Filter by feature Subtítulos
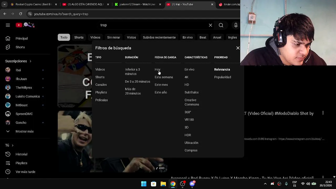The image size is (336, 189). click(x=192, y=92)
